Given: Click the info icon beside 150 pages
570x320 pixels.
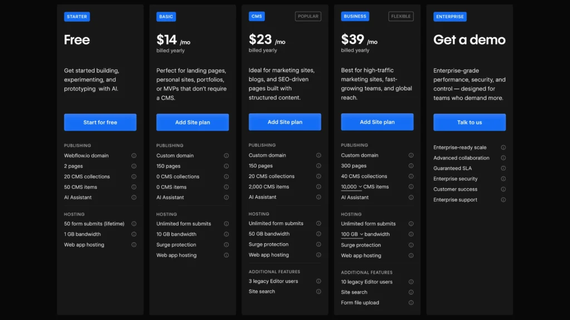Looking at the screenshot, I should [227, 166].
